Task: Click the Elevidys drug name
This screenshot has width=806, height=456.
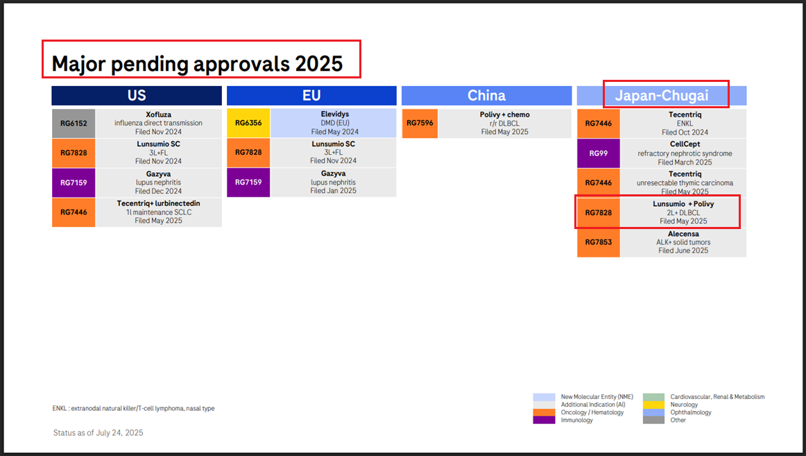Action: tap(334, 114)
